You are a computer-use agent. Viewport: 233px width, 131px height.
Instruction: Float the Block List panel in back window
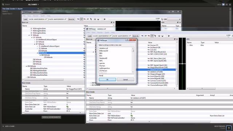click(111, 23)
